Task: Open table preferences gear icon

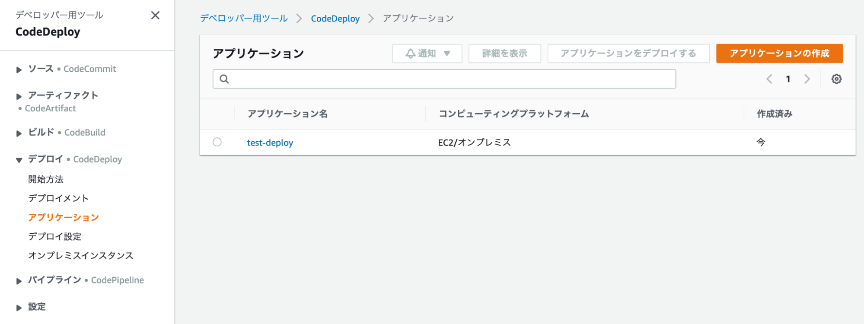Action: tap(836, 79)
